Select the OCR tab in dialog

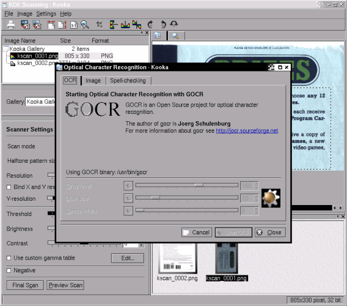point(70,80)
